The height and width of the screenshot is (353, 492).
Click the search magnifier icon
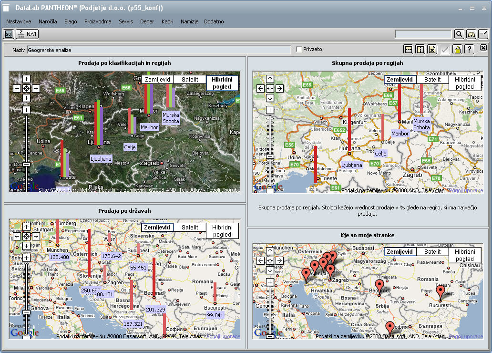click(459, 34)
